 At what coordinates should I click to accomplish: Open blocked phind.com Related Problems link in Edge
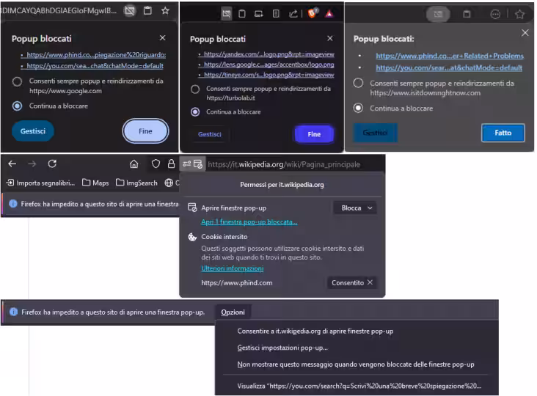[x=450, y=56]
